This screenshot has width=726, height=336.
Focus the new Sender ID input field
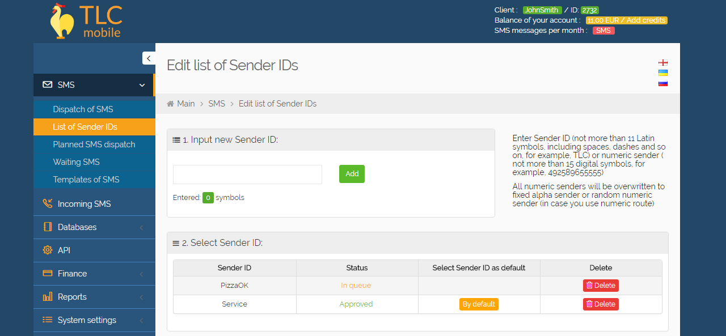point(247,175)
